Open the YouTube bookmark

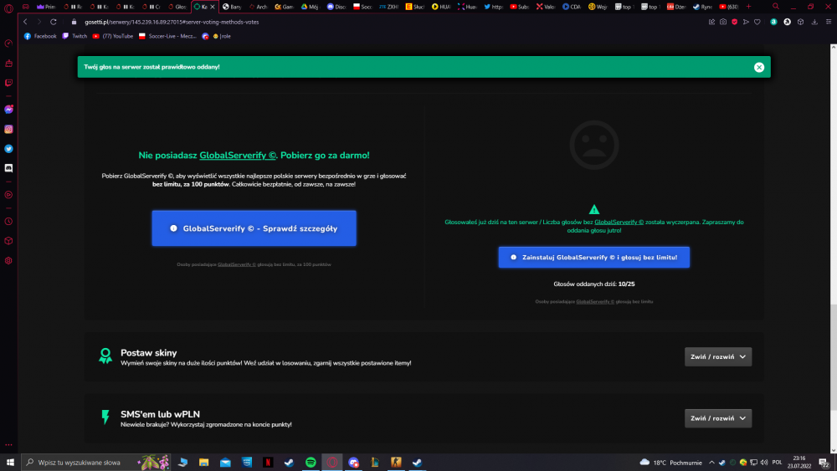113,36
